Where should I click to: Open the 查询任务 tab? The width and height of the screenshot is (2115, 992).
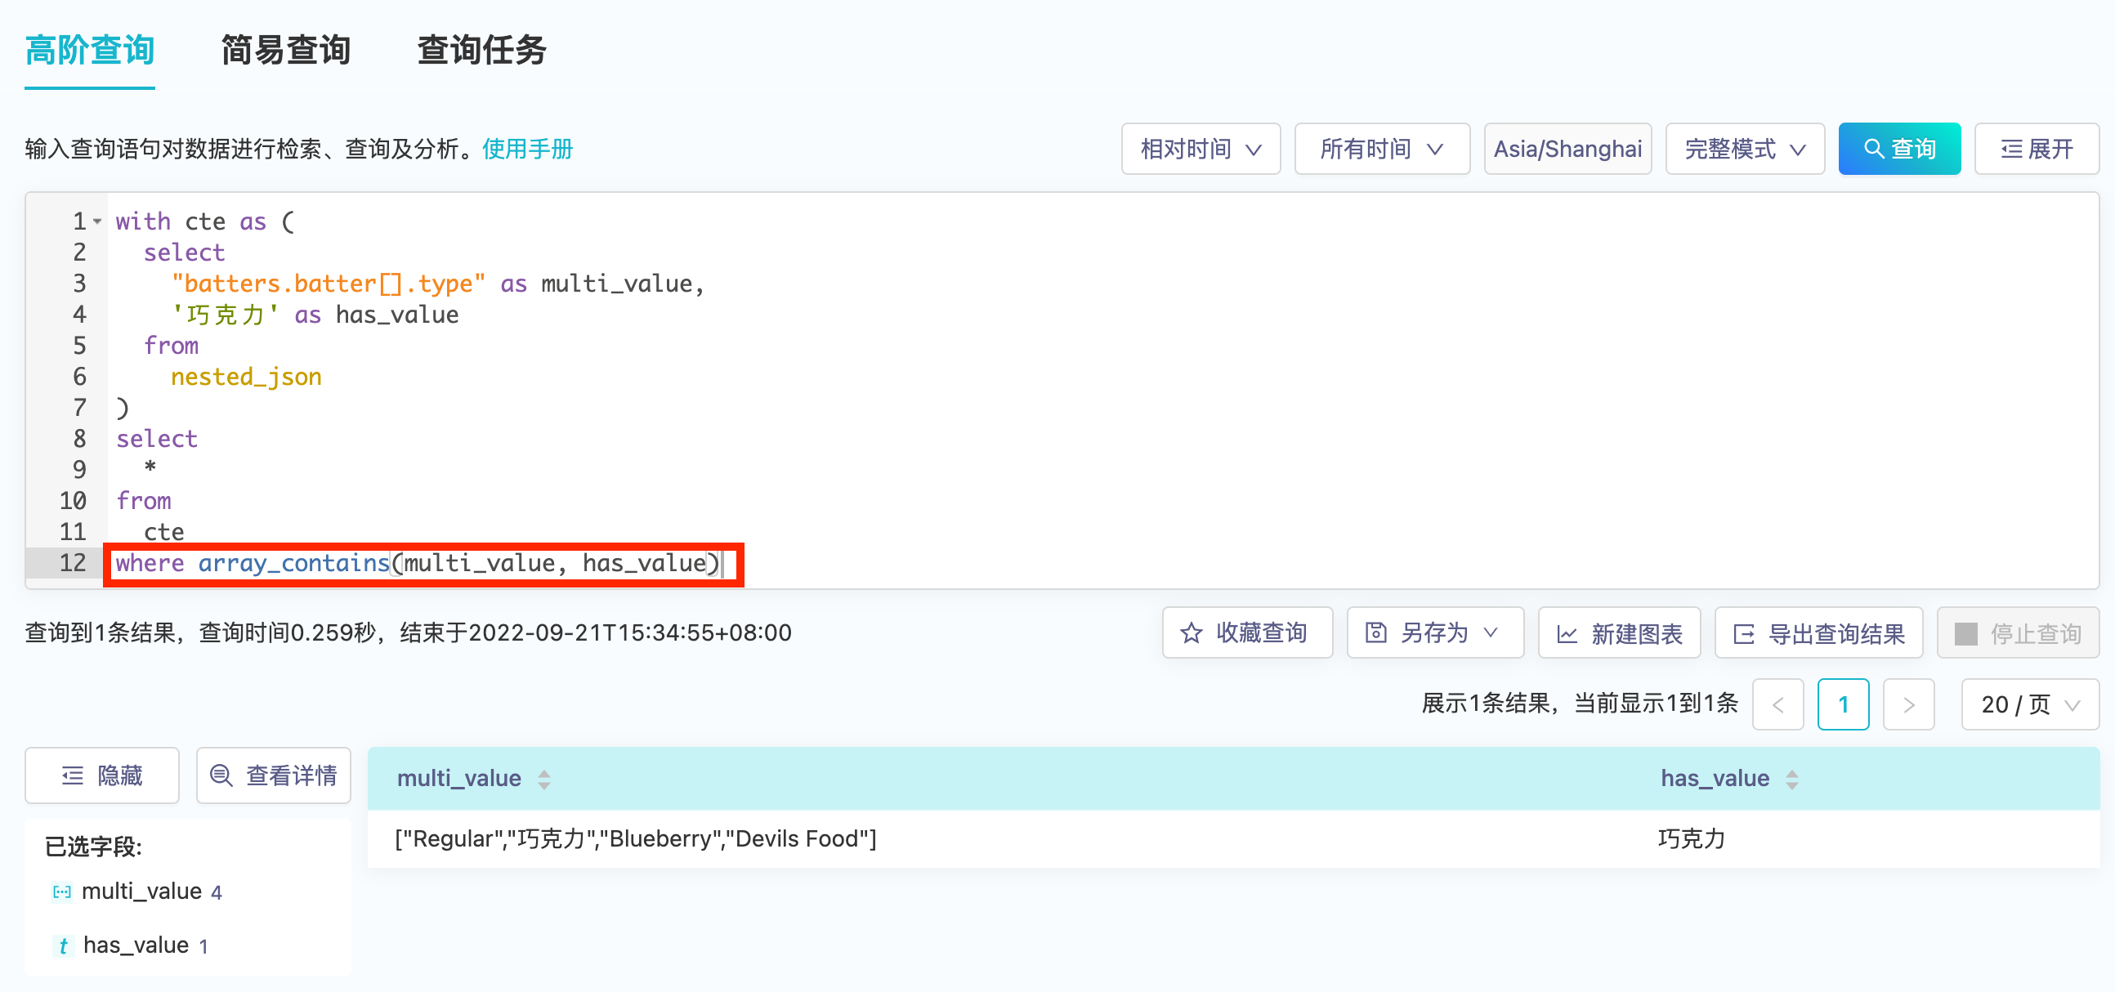(x=482, y=51)
